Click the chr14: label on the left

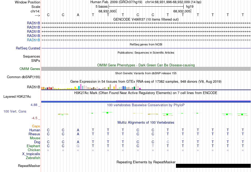pyautogui.click(x=35, y=11)
